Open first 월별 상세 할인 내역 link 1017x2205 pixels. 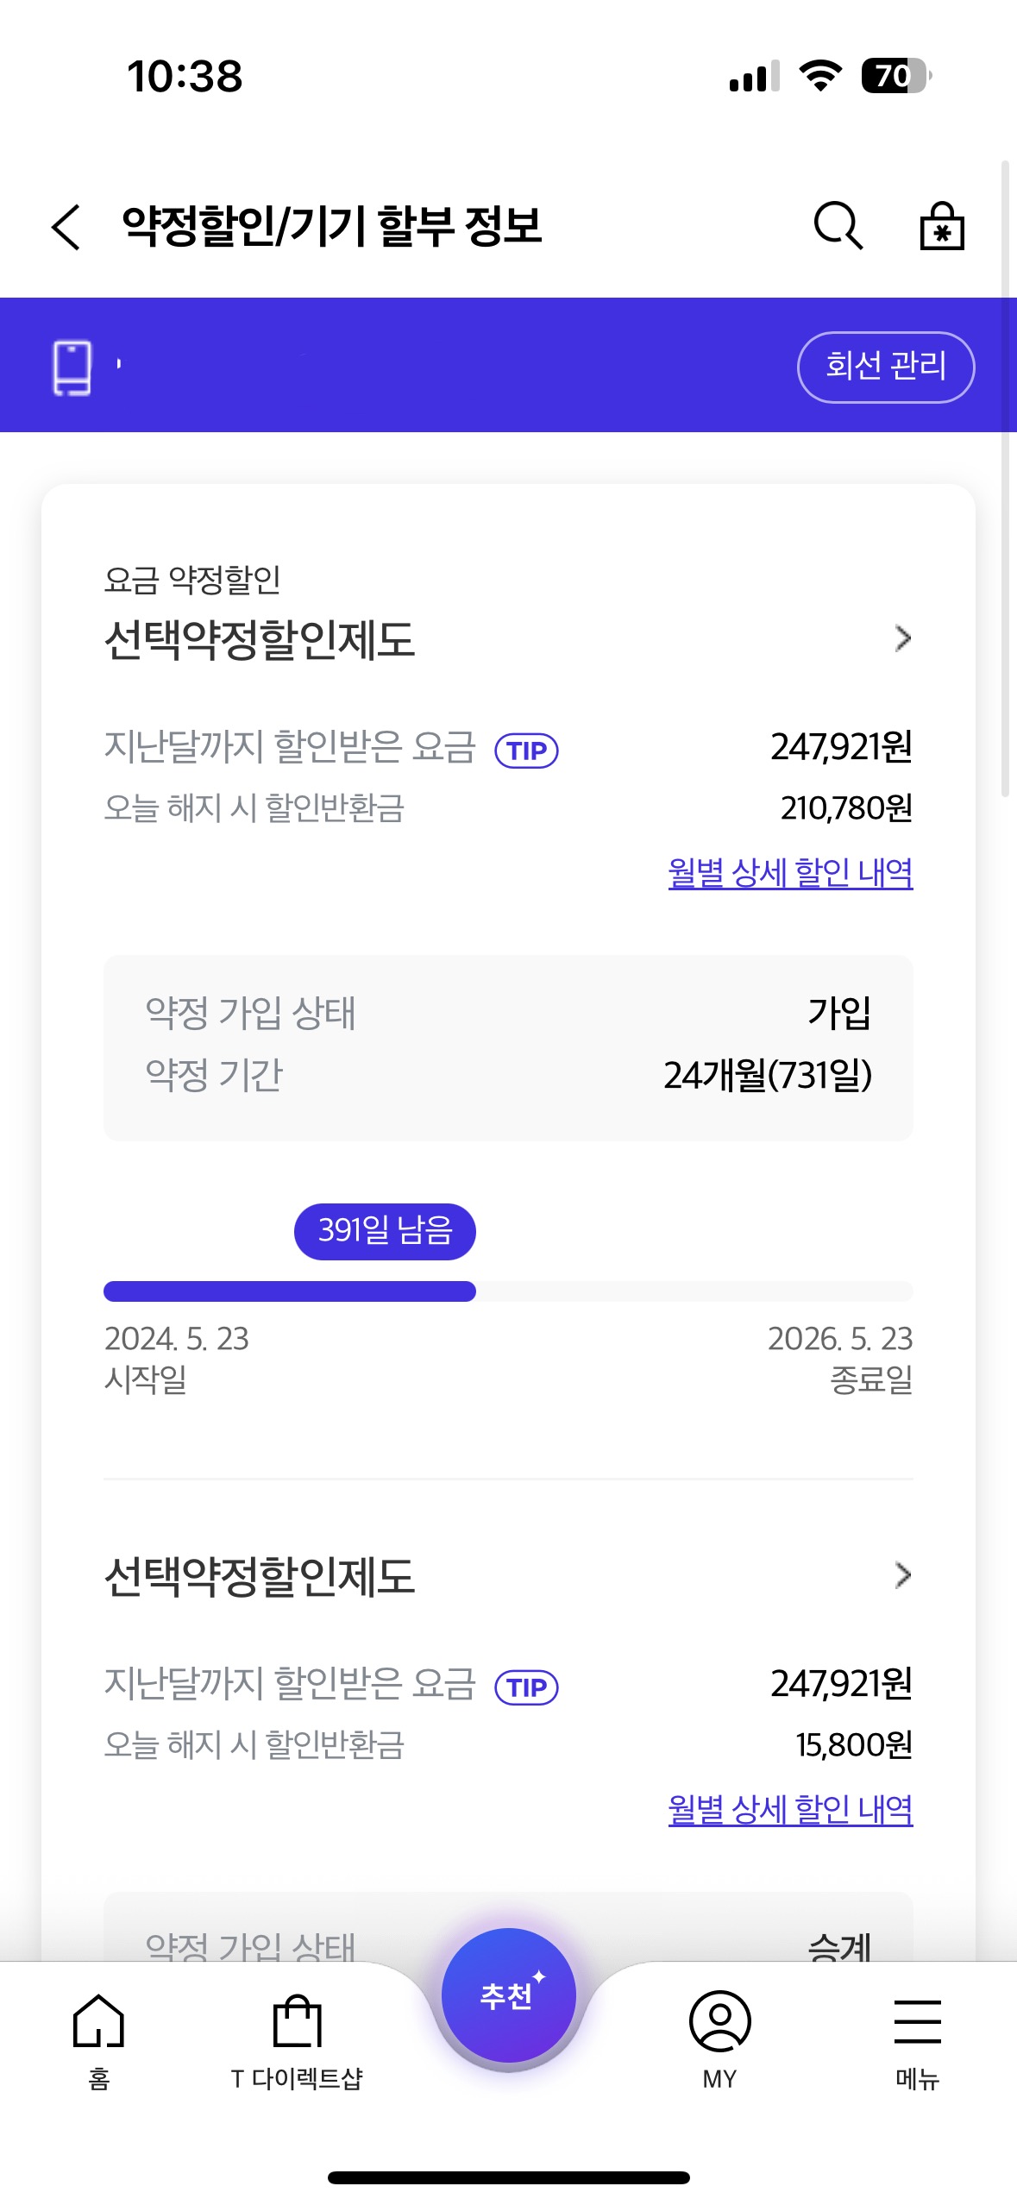[x=790, y=873]
